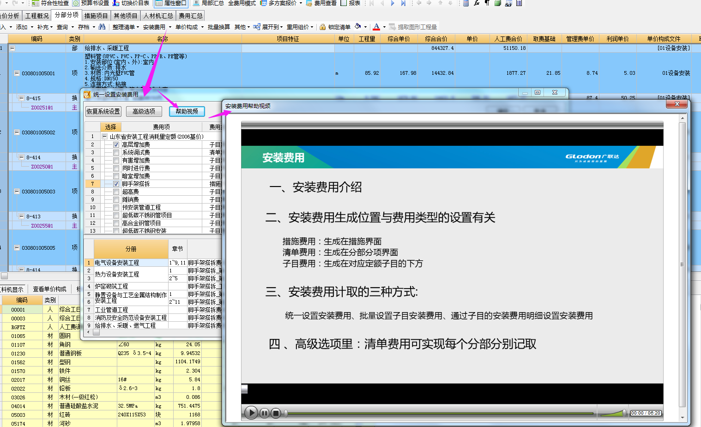Select 电气设备安装工程 row in 分部 list
701x427 pixels.
[131, 263]
